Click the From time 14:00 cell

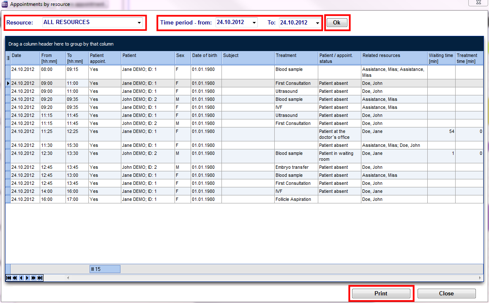click(x=53, y=192)
